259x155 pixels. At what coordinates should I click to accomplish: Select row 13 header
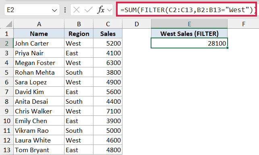(6, 150)
